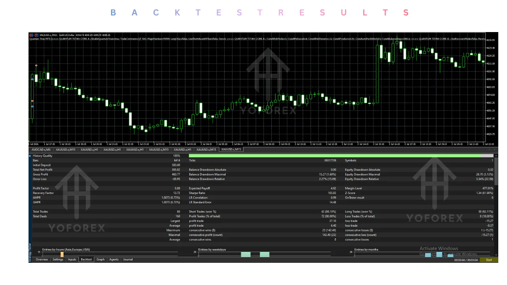Image resolution: width=507 pixels, height=285 pixels.
Task: Click the Entries by weekdays chart title
Action: (x=212, y=250)
